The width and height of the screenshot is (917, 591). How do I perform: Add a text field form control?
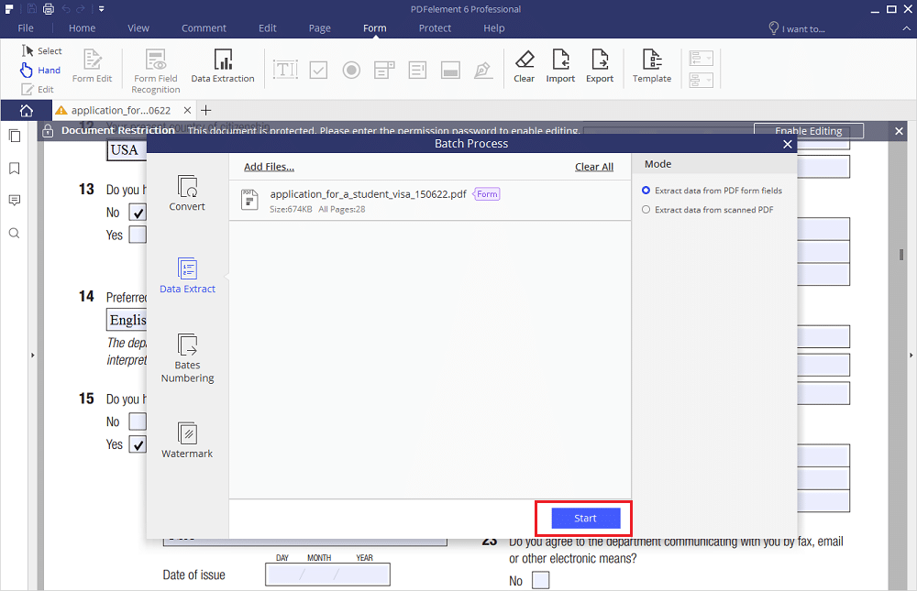pyautogui.click(x=285, y=71)
